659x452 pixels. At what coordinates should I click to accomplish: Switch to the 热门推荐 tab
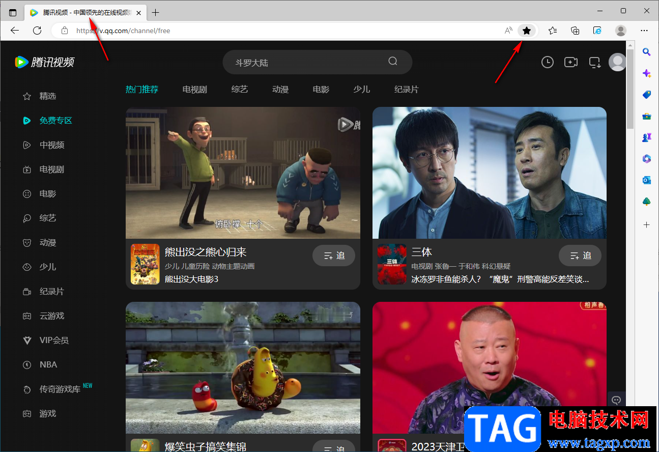click(x=142, y=90)
